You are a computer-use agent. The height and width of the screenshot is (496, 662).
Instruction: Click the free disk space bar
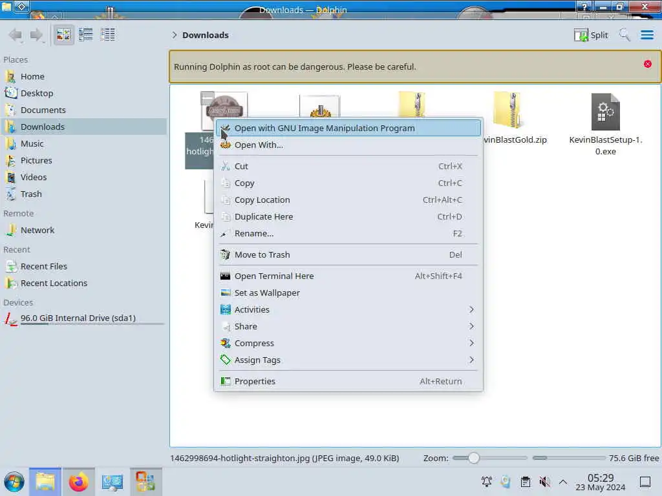(569, 458)
